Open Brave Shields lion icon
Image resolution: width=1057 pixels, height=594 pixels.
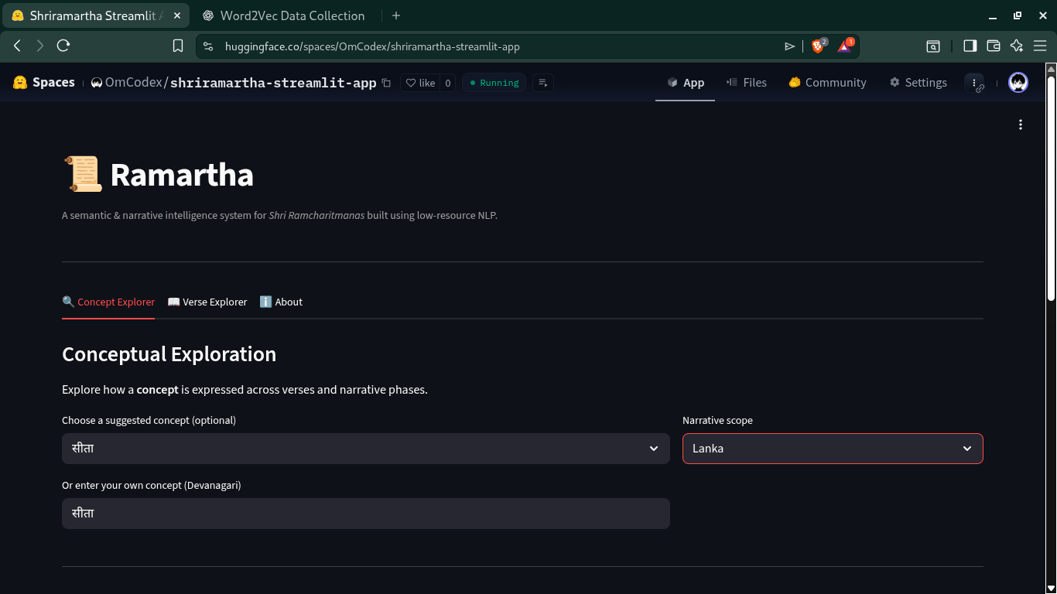[819, 46]
